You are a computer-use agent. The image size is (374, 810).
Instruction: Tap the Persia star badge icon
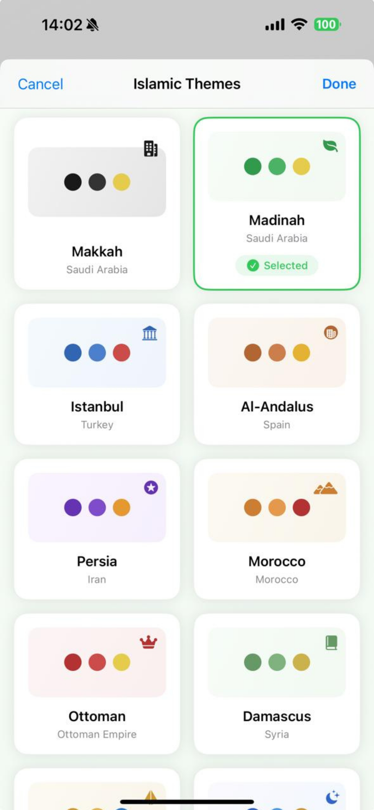click(151, 487)
